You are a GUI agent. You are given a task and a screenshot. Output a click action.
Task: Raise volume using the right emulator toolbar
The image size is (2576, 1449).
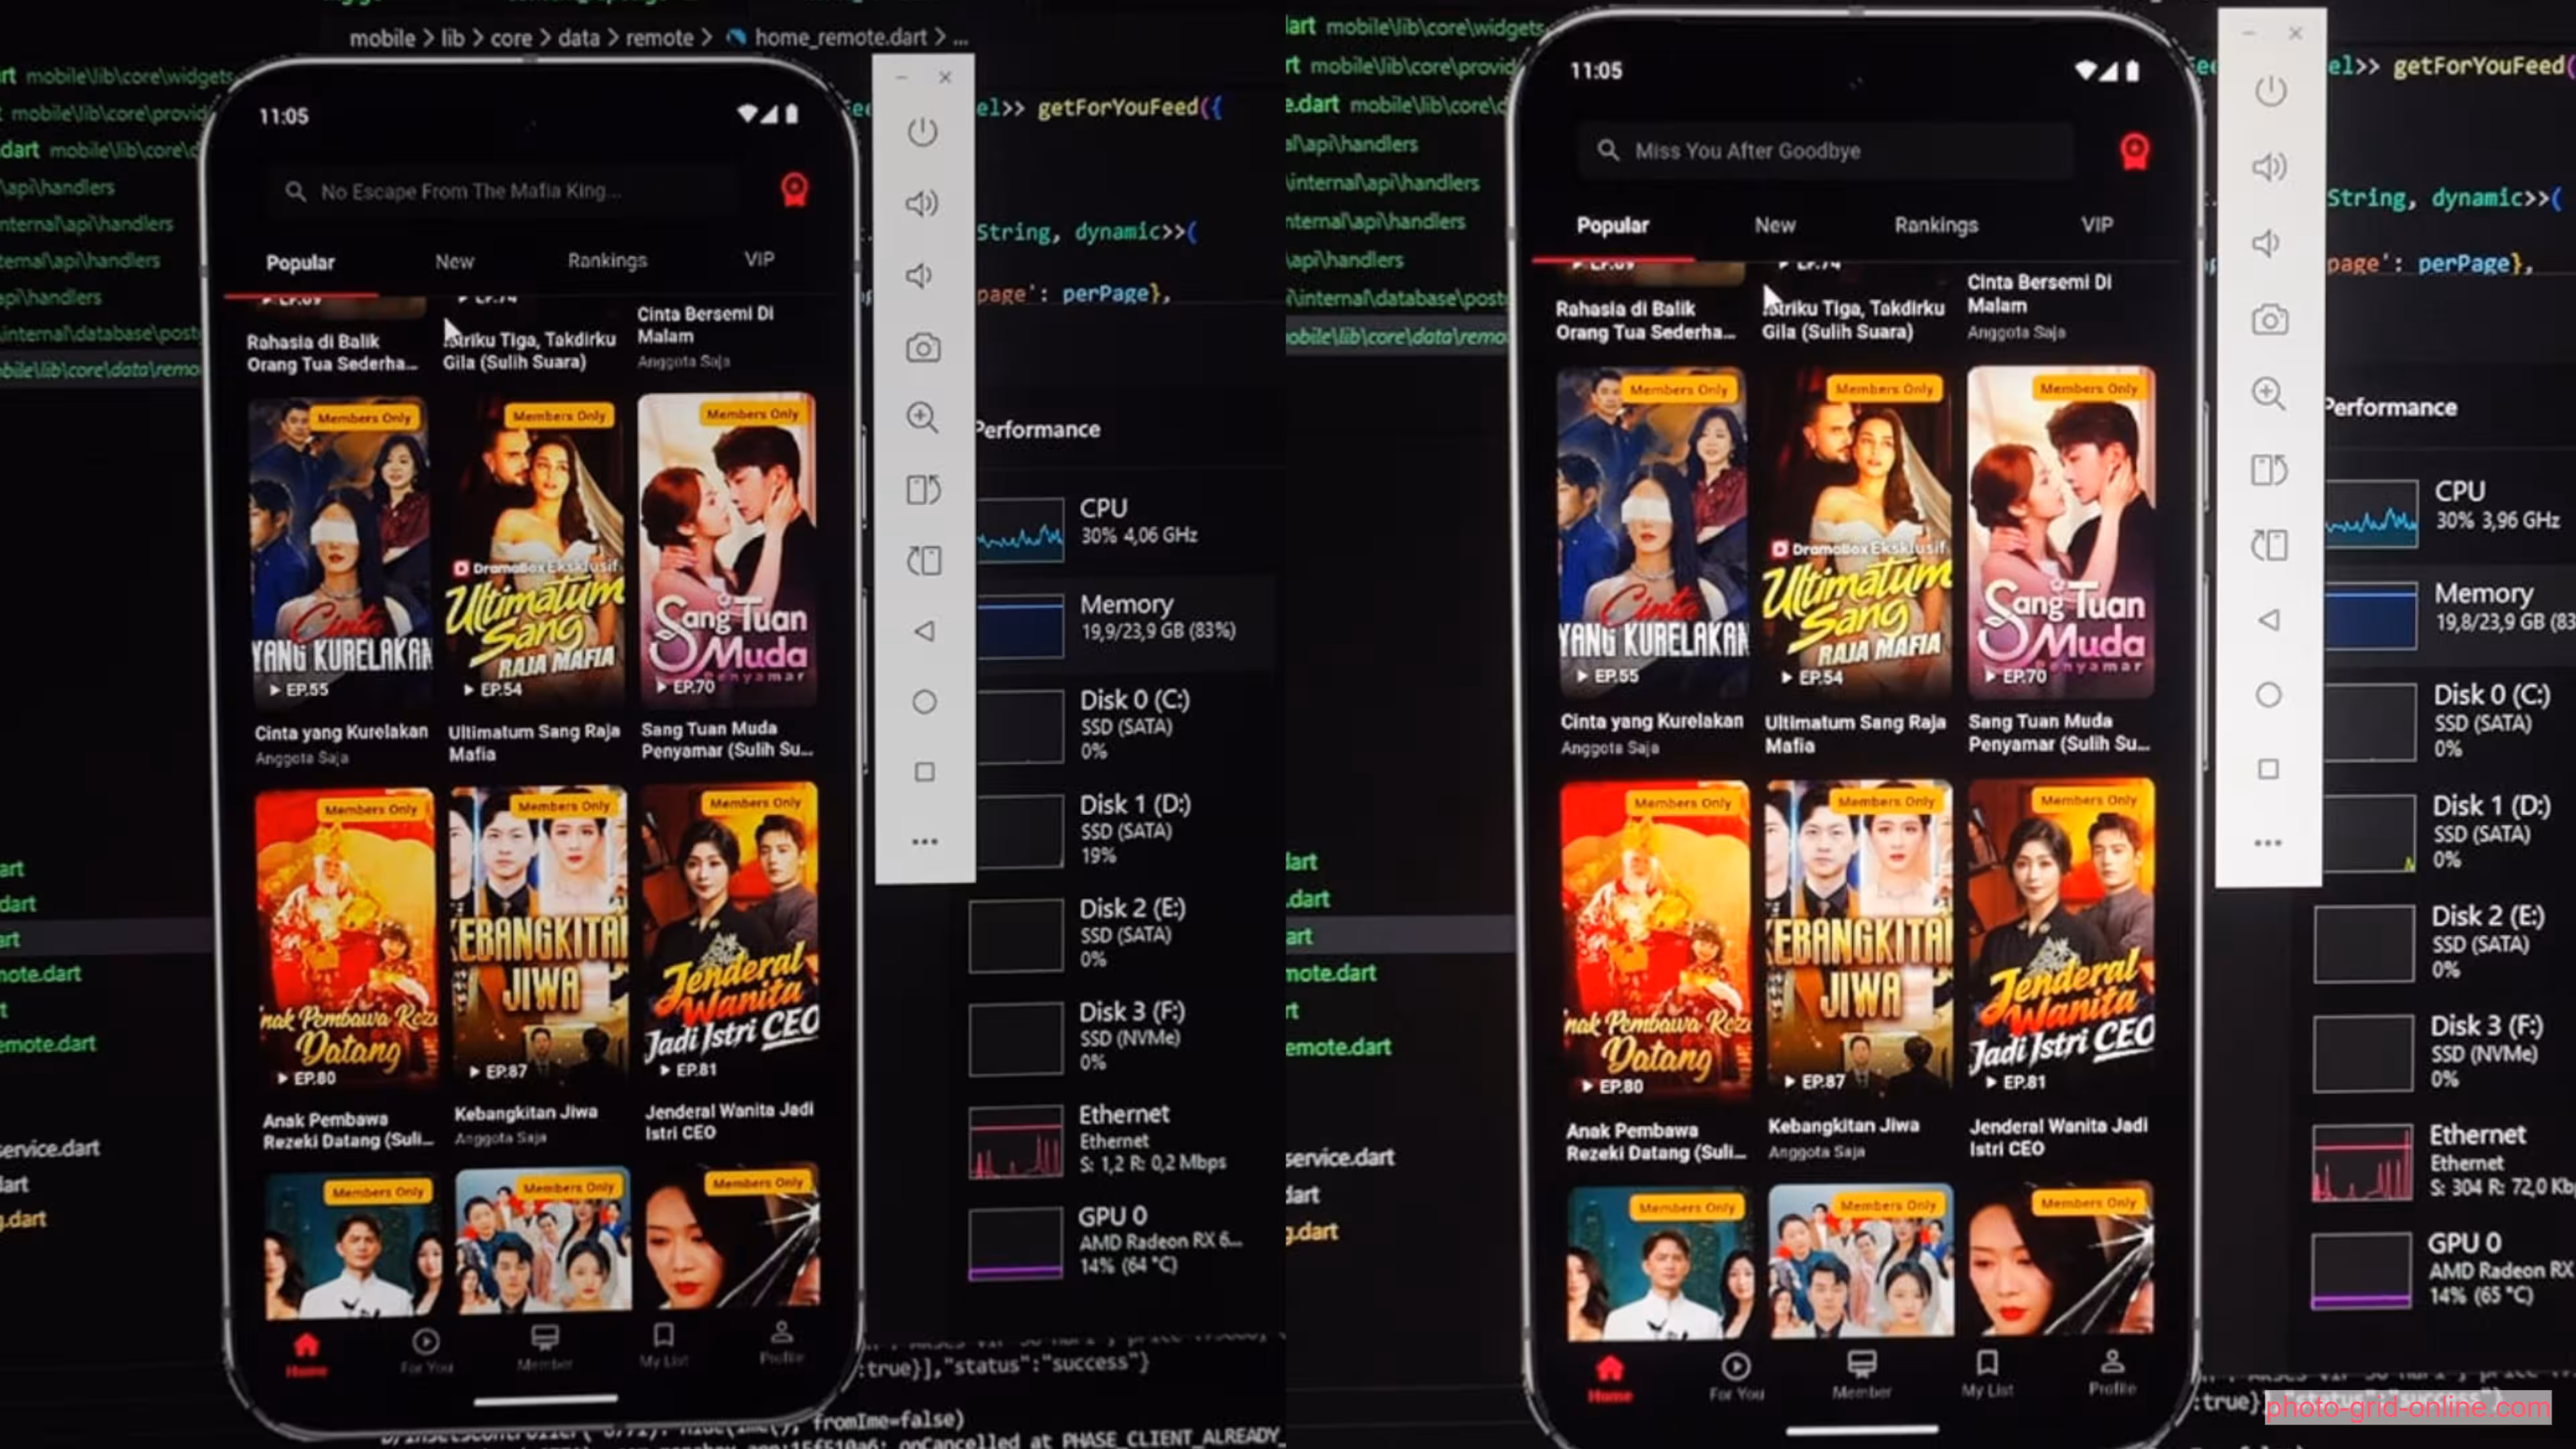coord(2269,166)
